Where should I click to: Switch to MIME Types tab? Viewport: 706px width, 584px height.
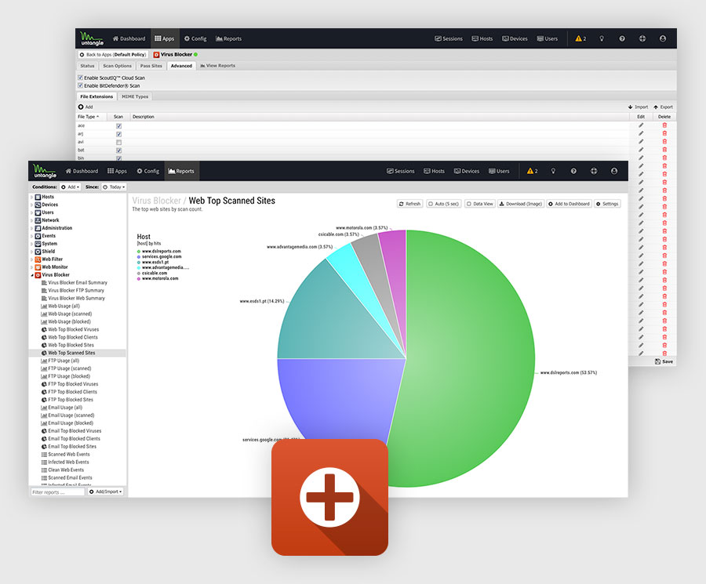pos(135,96)
